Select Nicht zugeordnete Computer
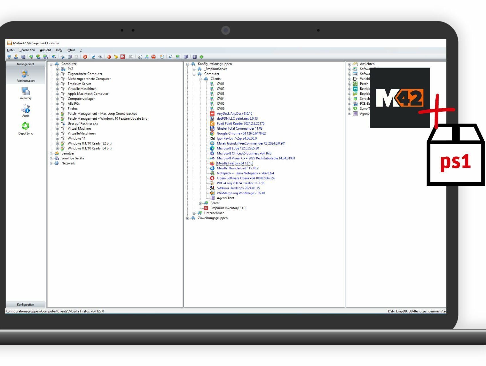486x366 pixels. click(89, 79)
